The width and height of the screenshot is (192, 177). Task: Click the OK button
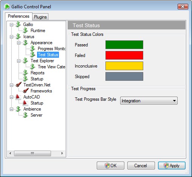(x=110, y=166)
